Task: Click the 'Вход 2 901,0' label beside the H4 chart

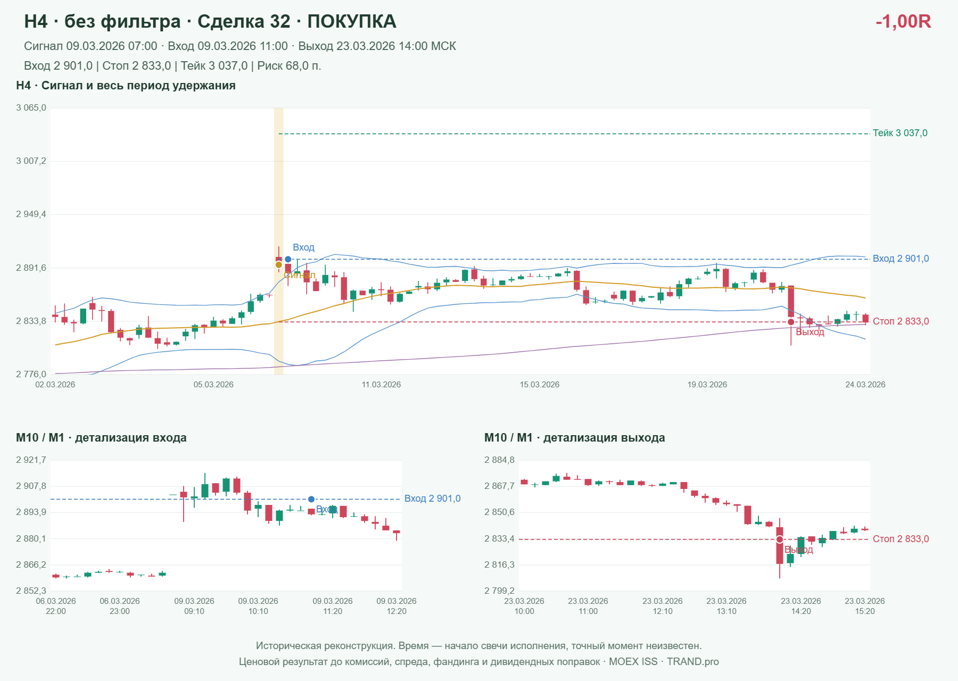Action: click(901, 259)
